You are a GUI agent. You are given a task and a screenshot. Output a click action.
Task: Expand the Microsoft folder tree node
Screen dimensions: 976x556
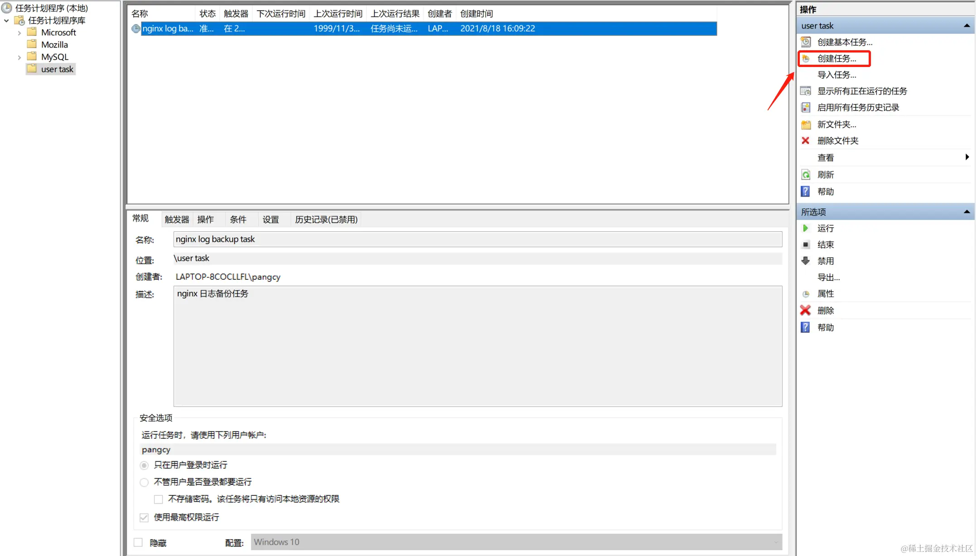[19, 33]
